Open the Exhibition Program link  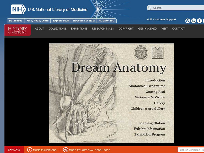[150, 134]
